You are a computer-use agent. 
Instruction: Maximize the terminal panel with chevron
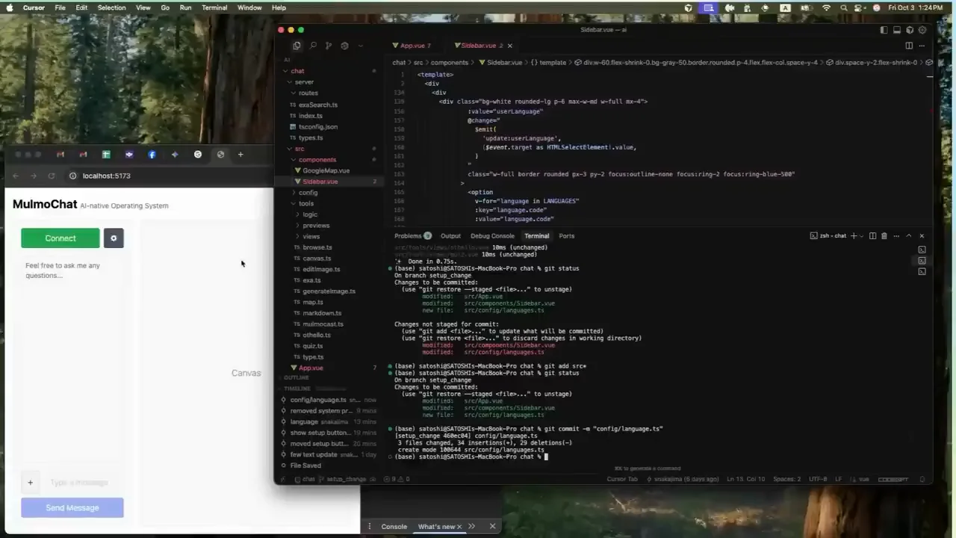(x=909, y=236)
